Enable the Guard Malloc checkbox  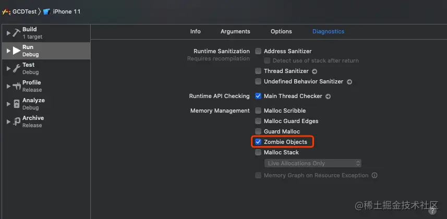click(258, 131)
